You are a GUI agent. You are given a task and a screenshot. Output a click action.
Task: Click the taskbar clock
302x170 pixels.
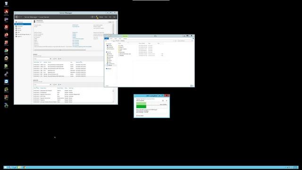click(x=295, y=167)
